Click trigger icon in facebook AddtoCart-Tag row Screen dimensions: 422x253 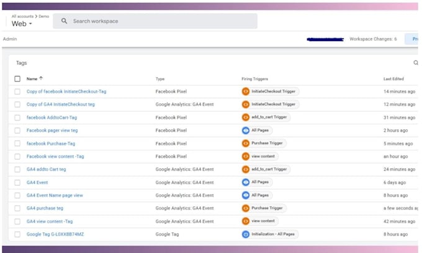[246, 117]
